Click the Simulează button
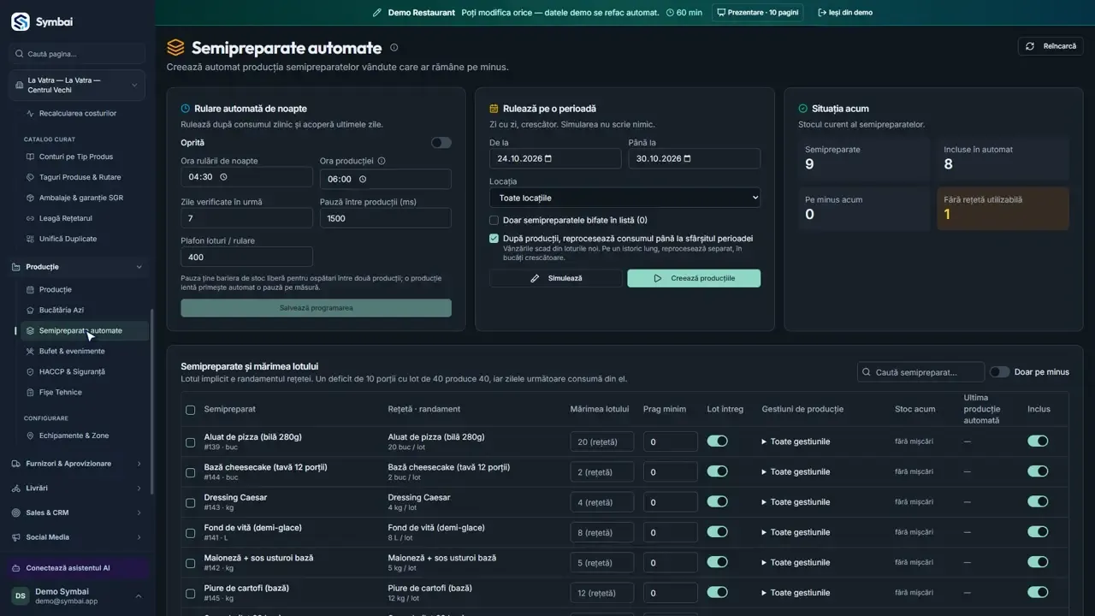1095x616 pixels. tap(556, 278)
